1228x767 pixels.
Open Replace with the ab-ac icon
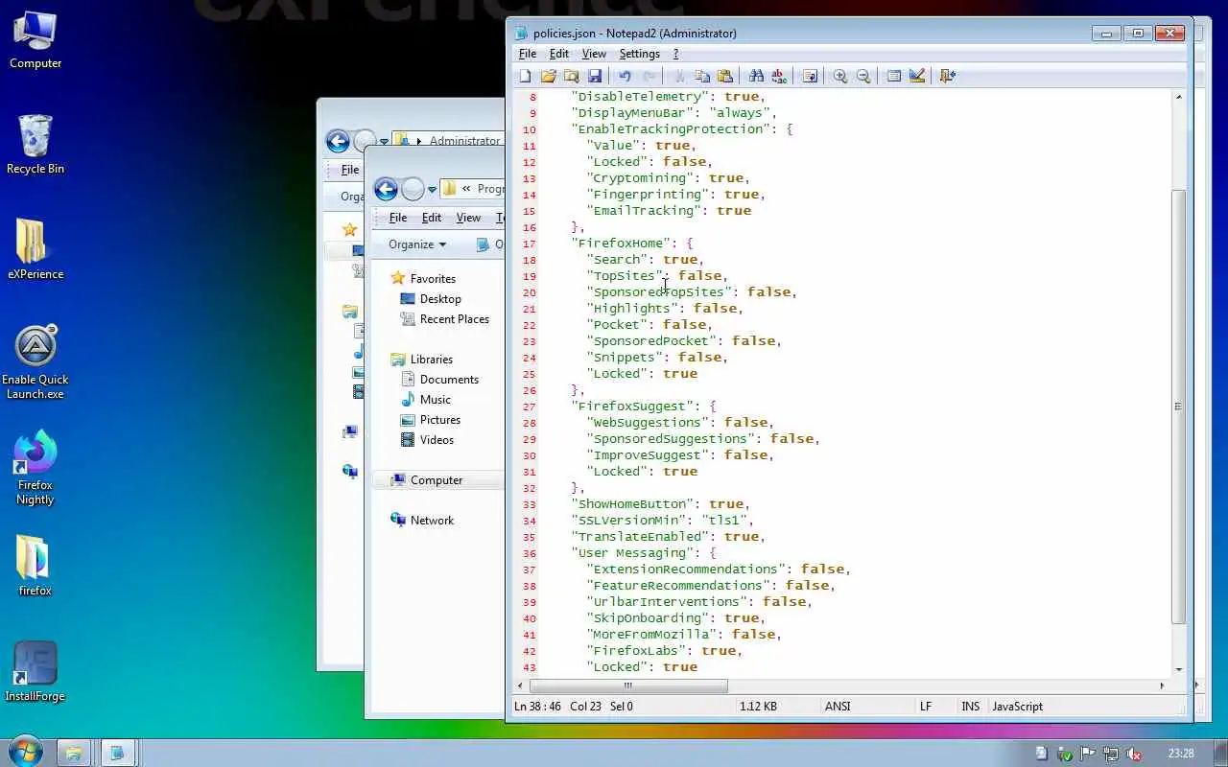[x=779, y=76]
